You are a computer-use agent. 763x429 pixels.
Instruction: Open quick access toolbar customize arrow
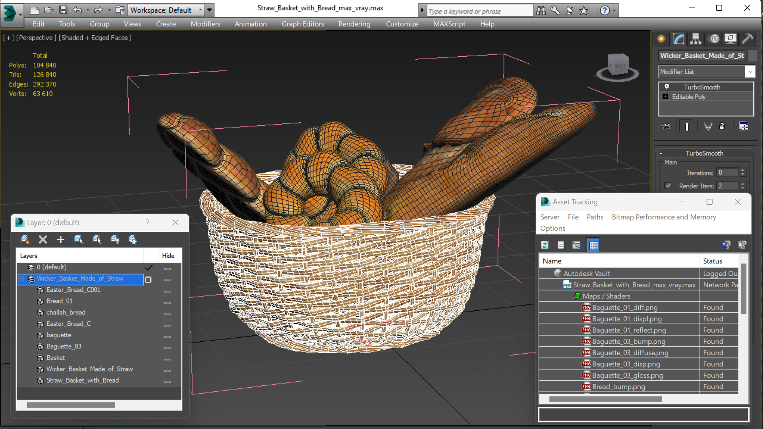pyautogui.click(x=209, y=10)
